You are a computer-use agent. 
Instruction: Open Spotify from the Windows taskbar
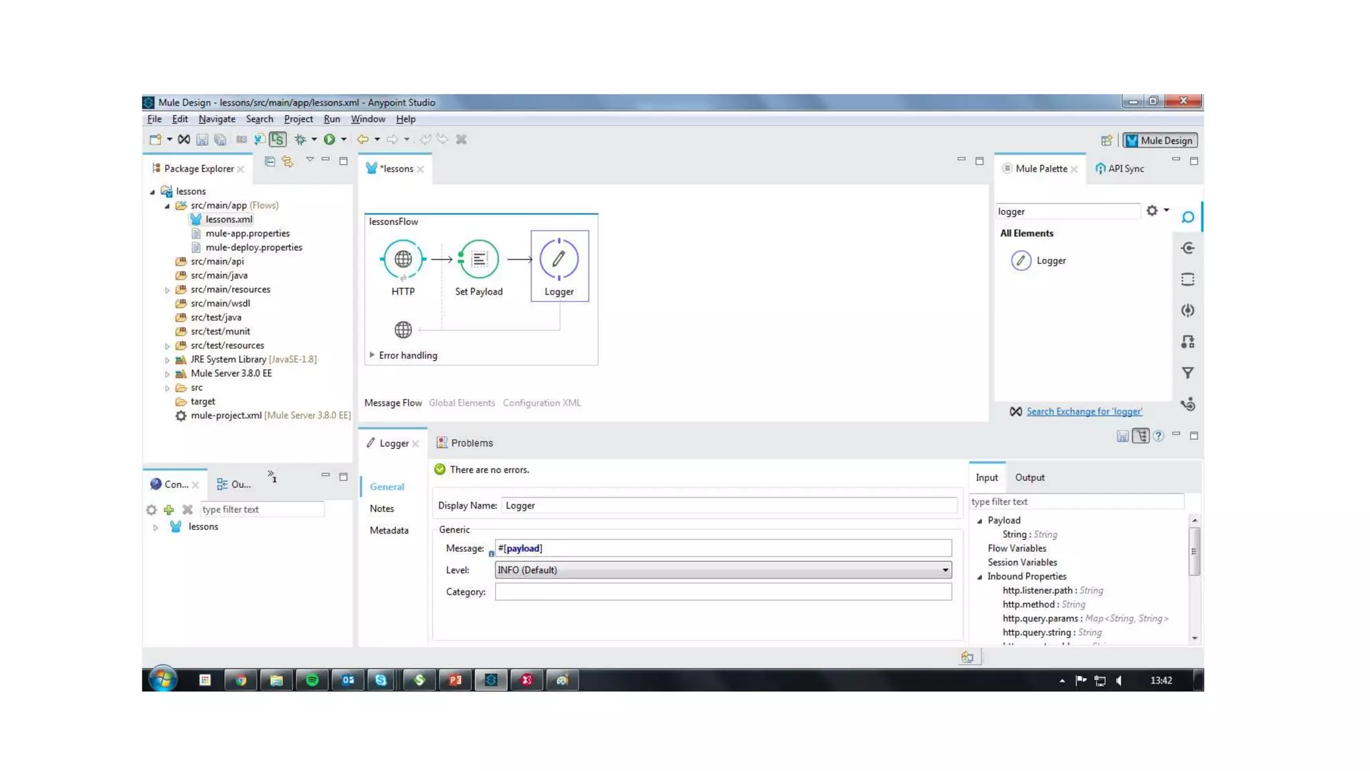312,680
